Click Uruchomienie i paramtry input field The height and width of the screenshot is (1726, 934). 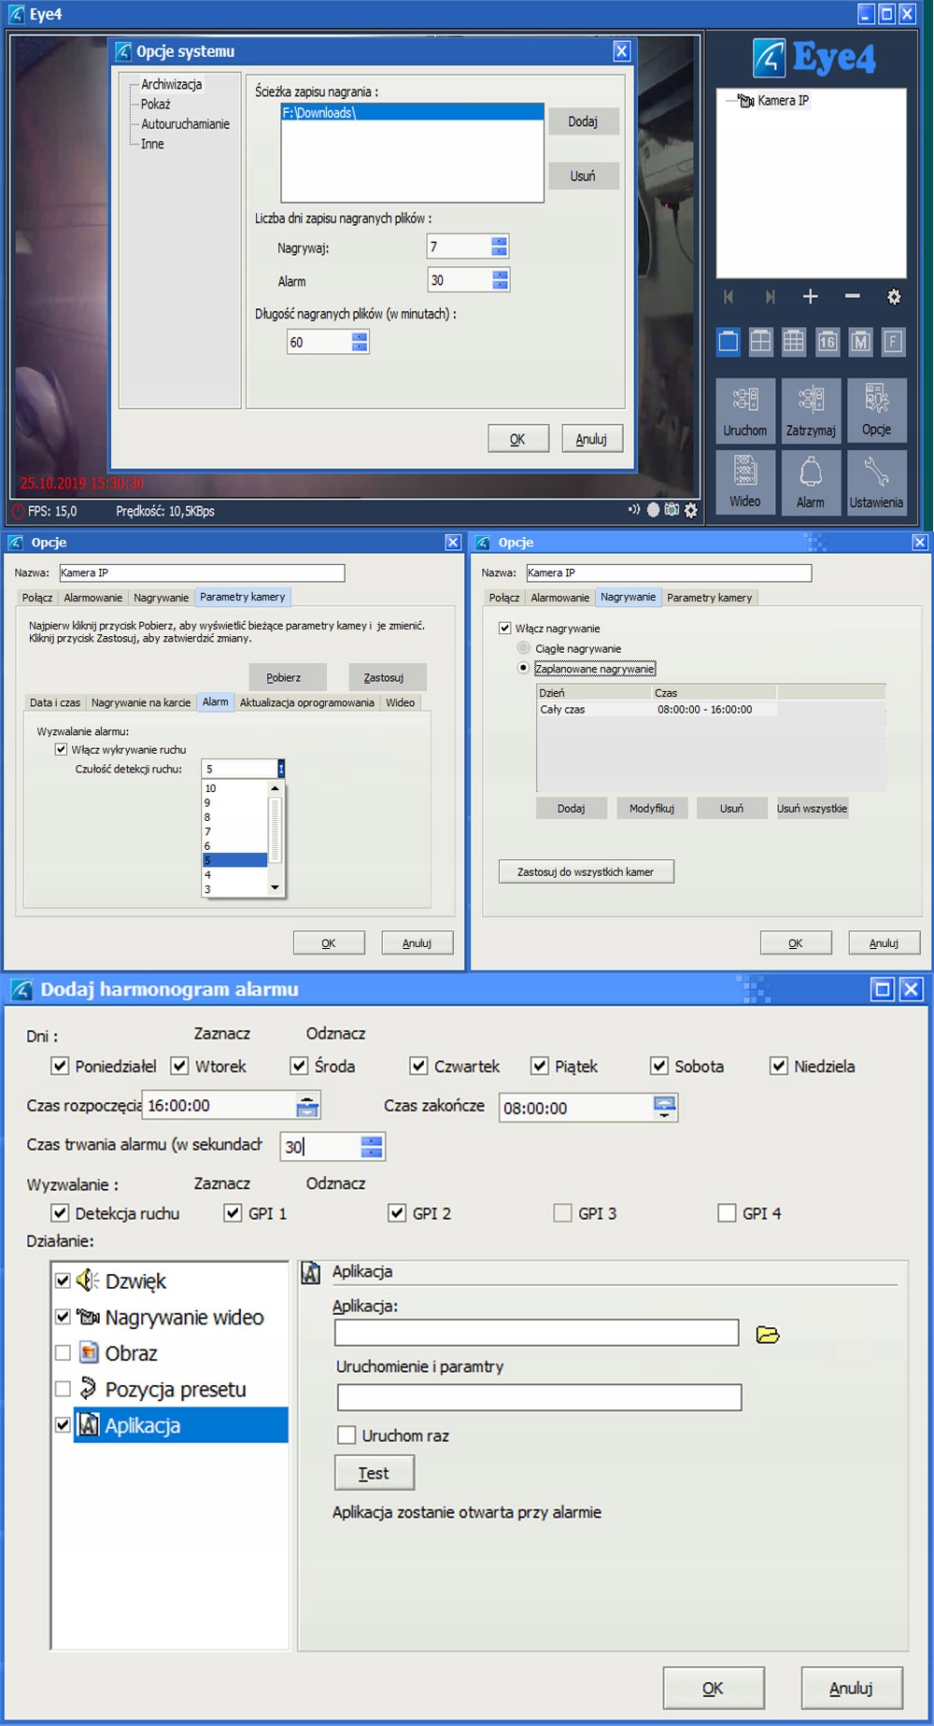click(539, 1397)
